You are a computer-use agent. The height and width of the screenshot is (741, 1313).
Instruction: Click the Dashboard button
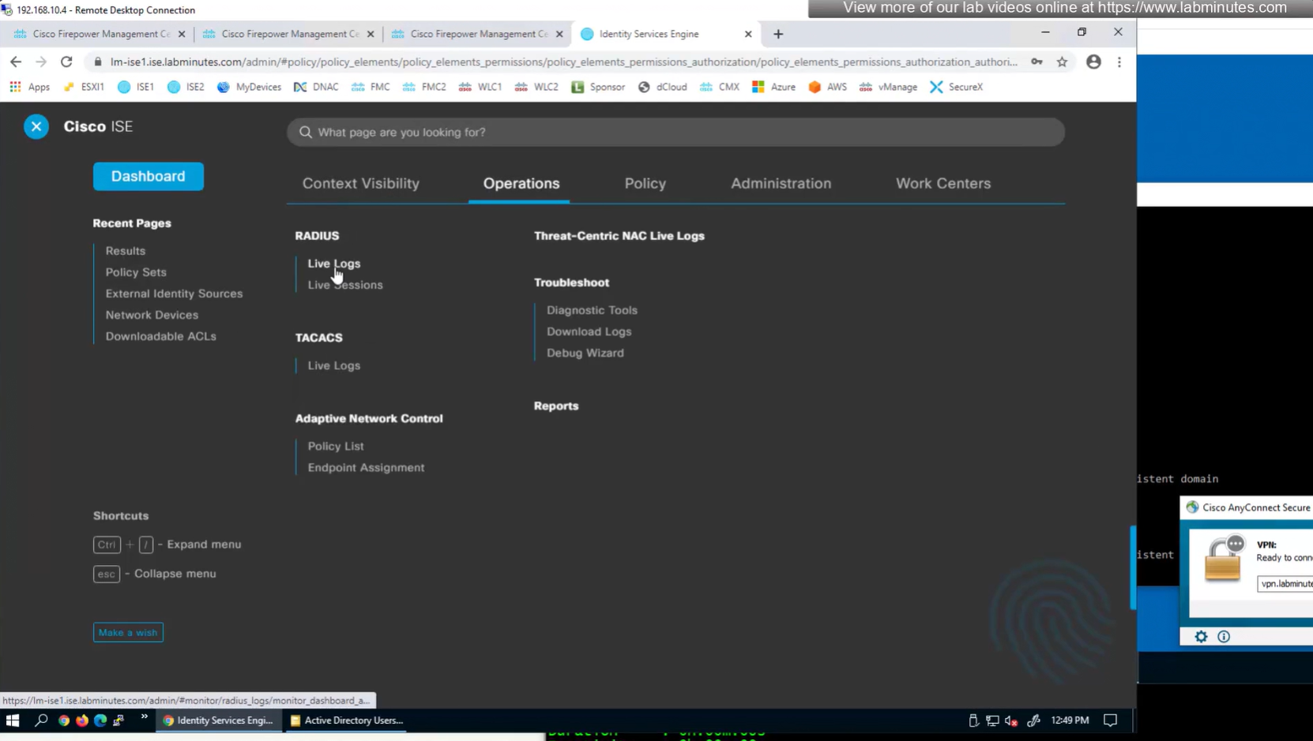coord(149,176)
